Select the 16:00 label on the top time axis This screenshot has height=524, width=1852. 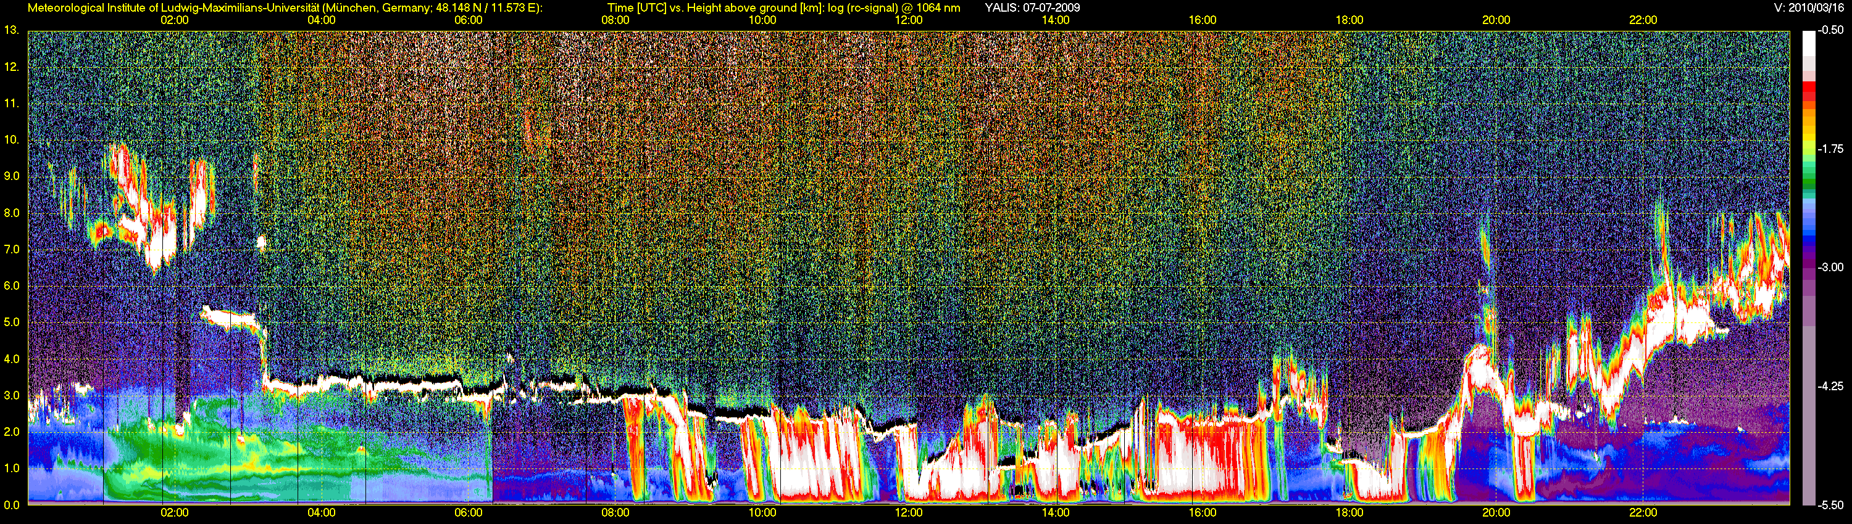click(x=1203, y=20)
